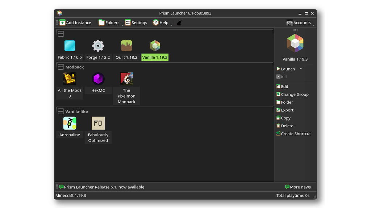Click the Forge 1.12.2 label
371x209 pixels.
click(98, 57)
